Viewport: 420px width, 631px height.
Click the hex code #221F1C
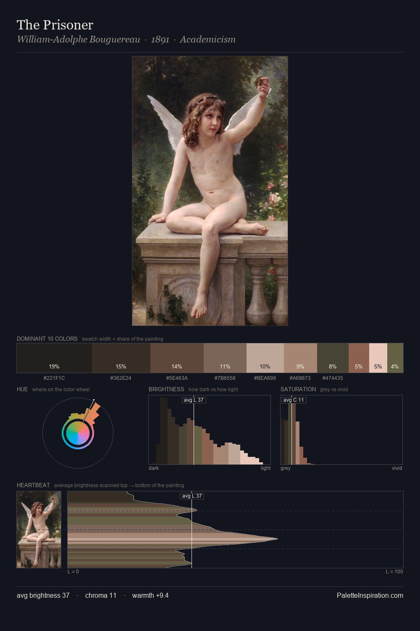click(54, 378)
